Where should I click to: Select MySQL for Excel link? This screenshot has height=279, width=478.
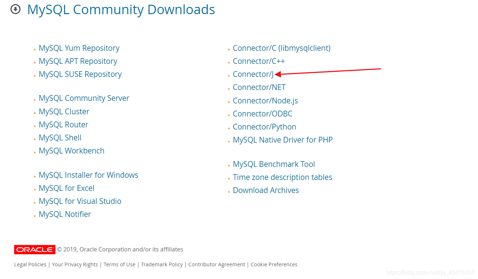click(66, 188)
